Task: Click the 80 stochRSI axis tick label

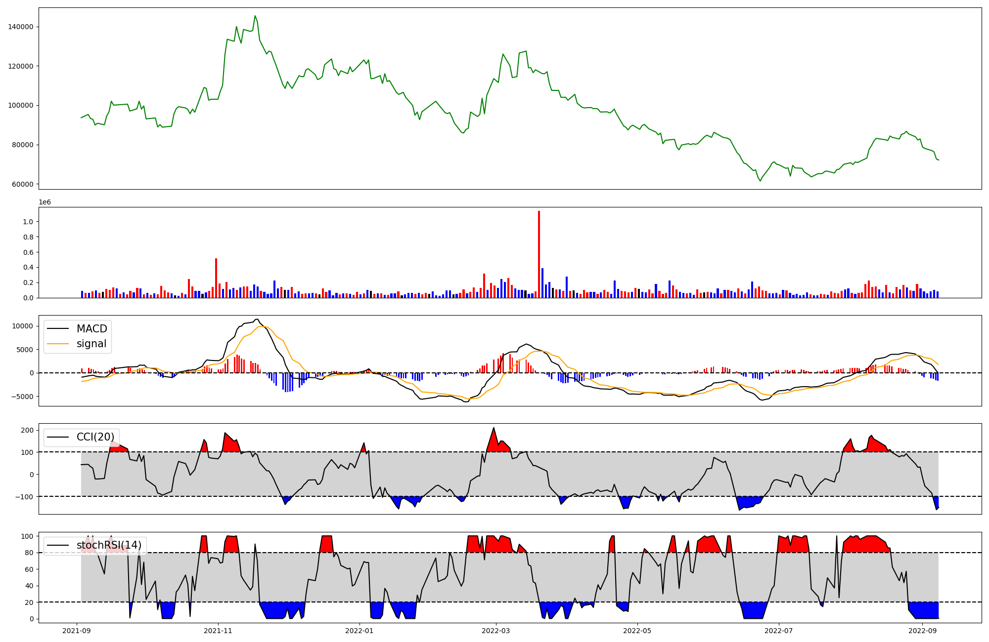Action: pyautogui.click(x=29, y=553)
